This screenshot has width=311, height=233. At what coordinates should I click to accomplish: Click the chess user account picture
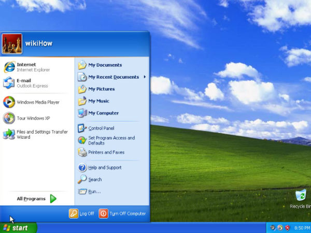click(12, 43)
